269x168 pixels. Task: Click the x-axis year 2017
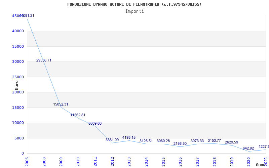pyautogui.click(x=198, y=162)
